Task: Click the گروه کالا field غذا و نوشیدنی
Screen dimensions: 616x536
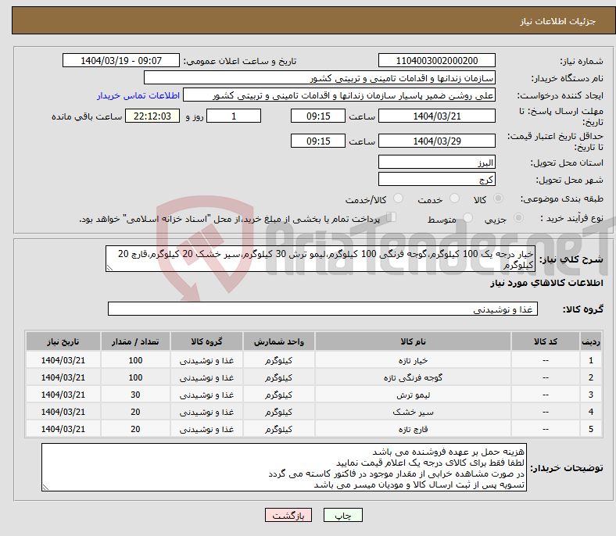Action: 323,309
